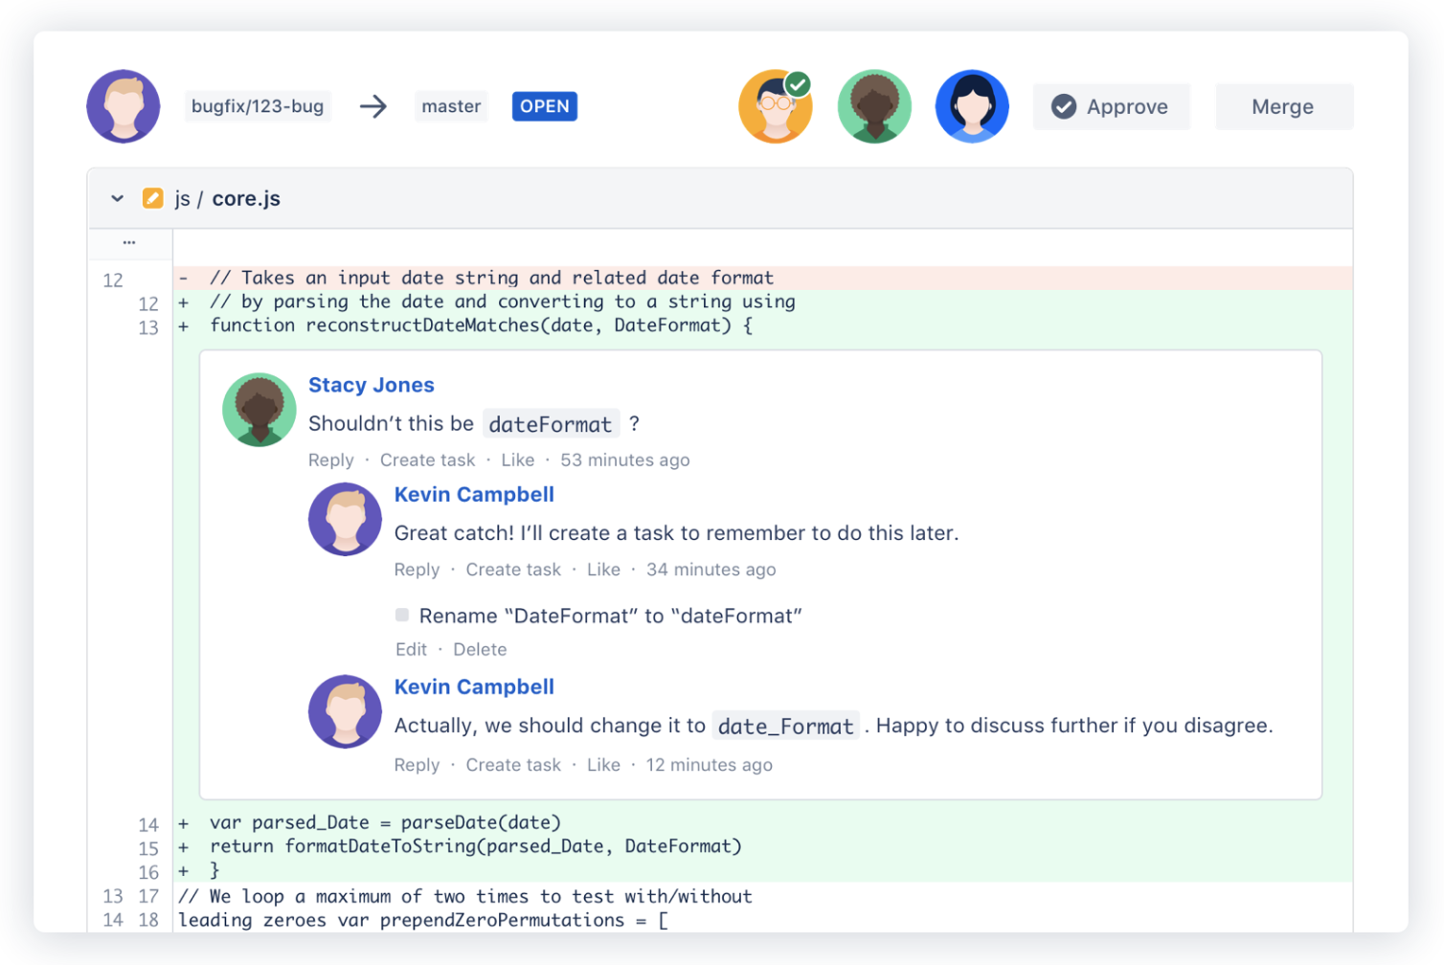Edit the Rename DateFormat task

point(411,650)
